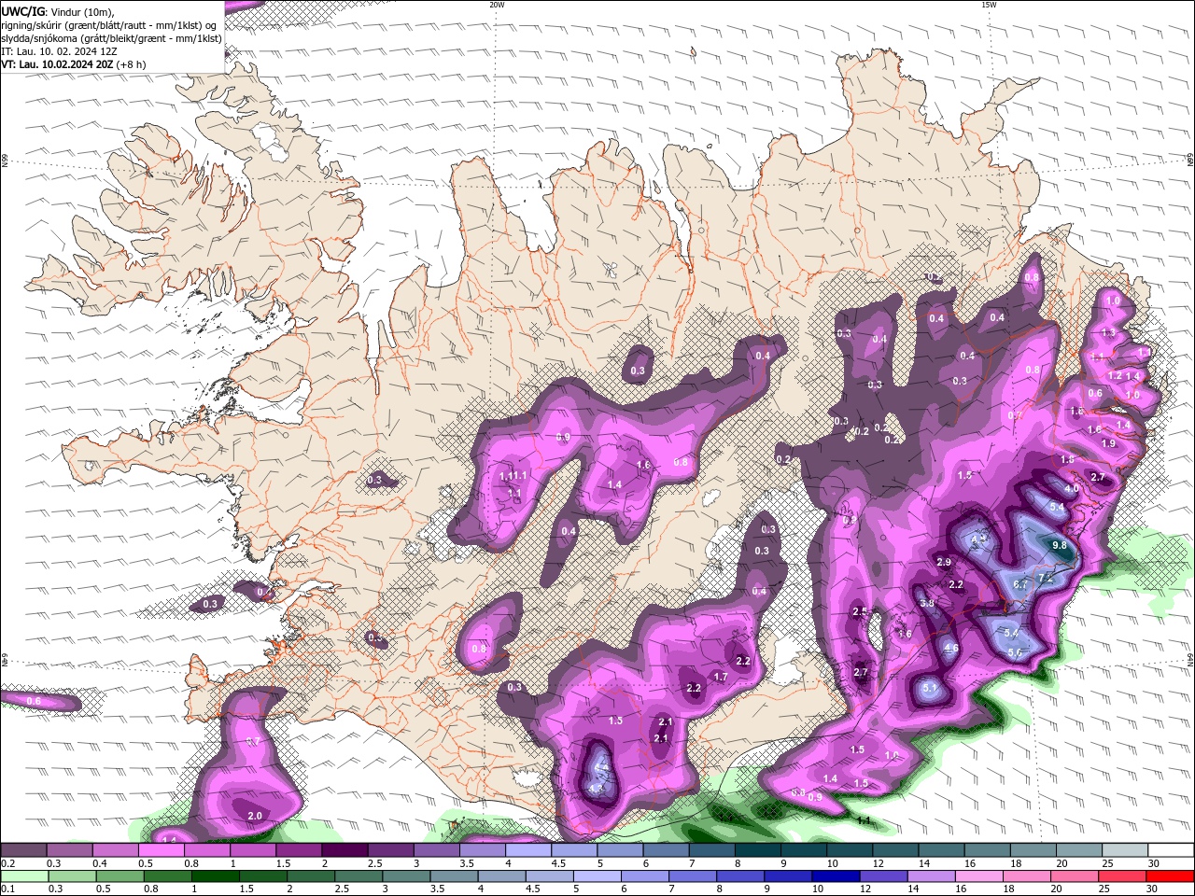Pick the pale grey 25–30 snow legend swatch

click(1125, 850)
